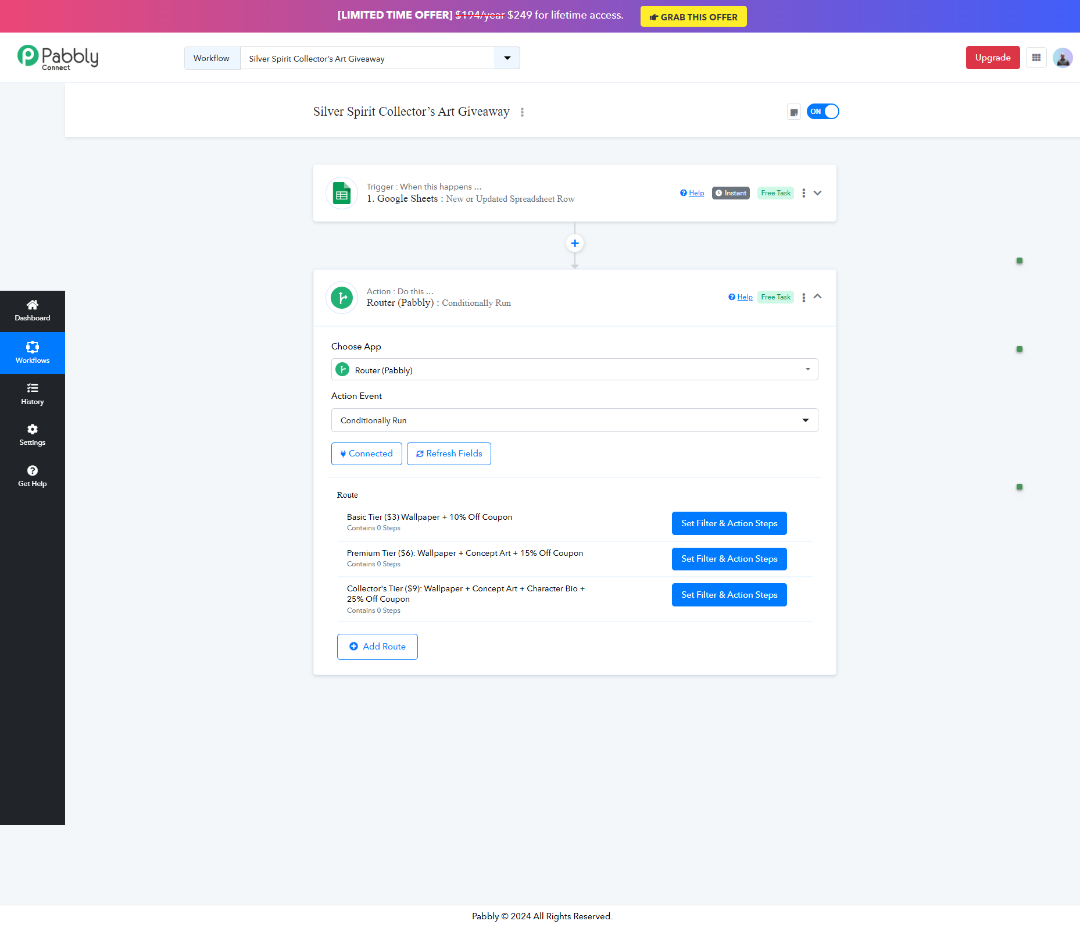Open the workflow notes icon

794,112
